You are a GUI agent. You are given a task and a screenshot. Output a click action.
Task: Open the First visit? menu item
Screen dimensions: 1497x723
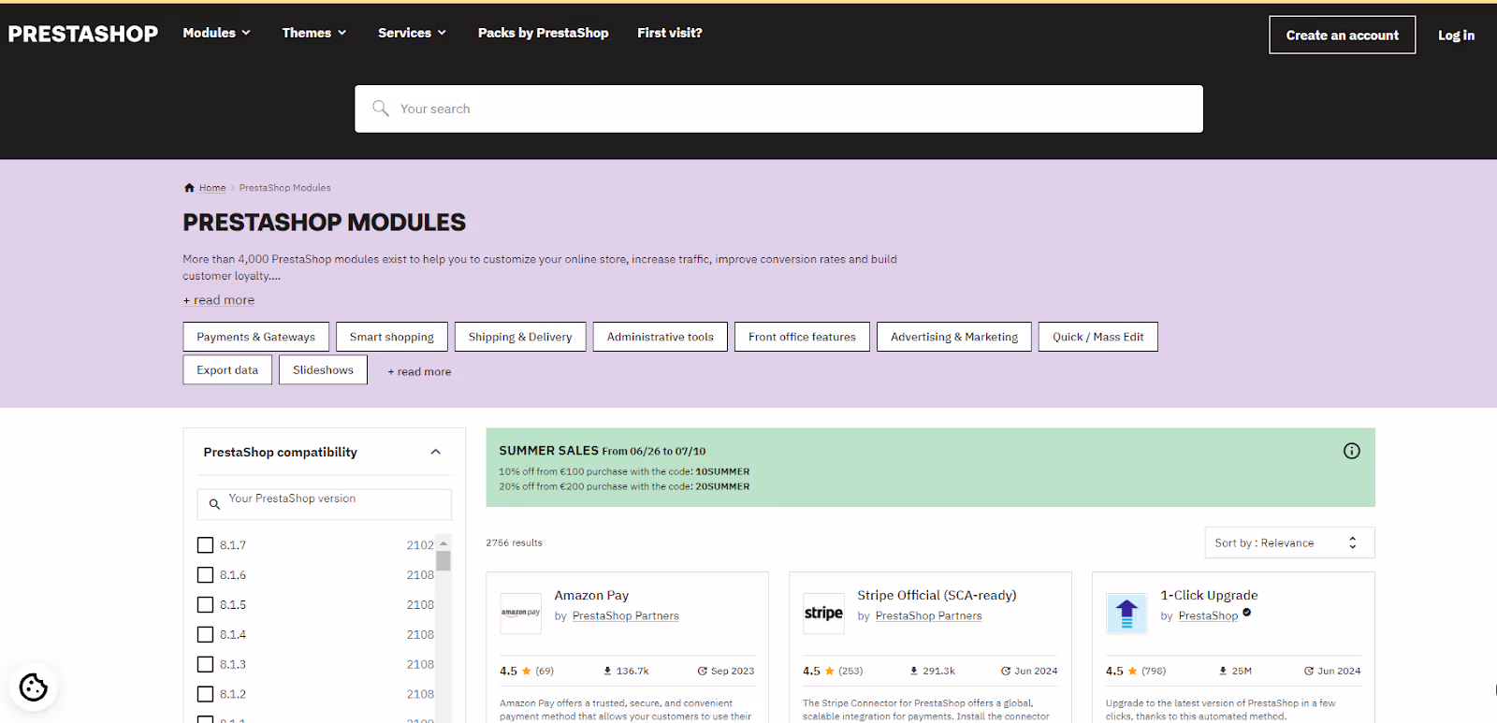(670, 33)
